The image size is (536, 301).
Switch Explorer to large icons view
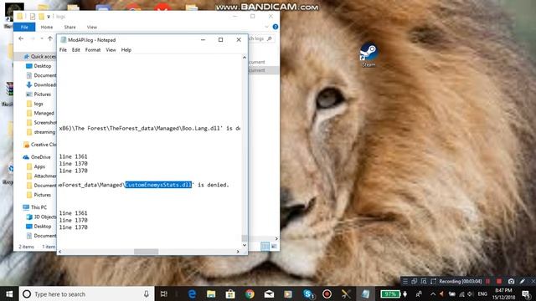click(x=274, y=246)
